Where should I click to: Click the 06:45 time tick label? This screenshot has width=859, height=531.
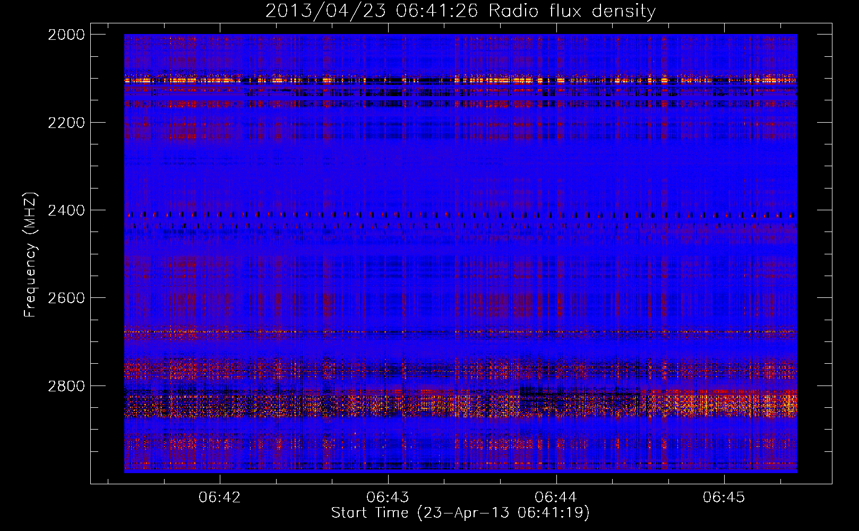click(724, 497)
